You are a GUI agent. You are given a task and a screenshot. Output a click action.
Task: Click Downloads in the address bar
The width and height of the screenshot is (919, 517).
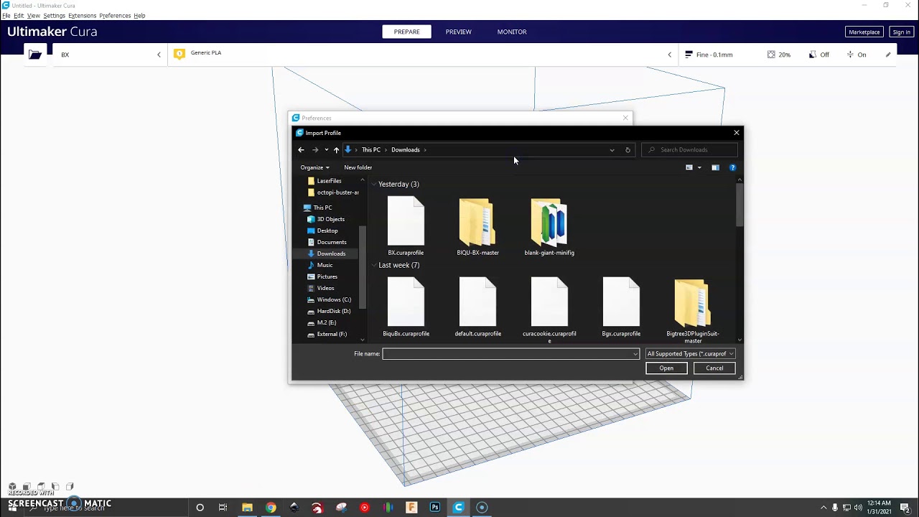click(405, 150)
